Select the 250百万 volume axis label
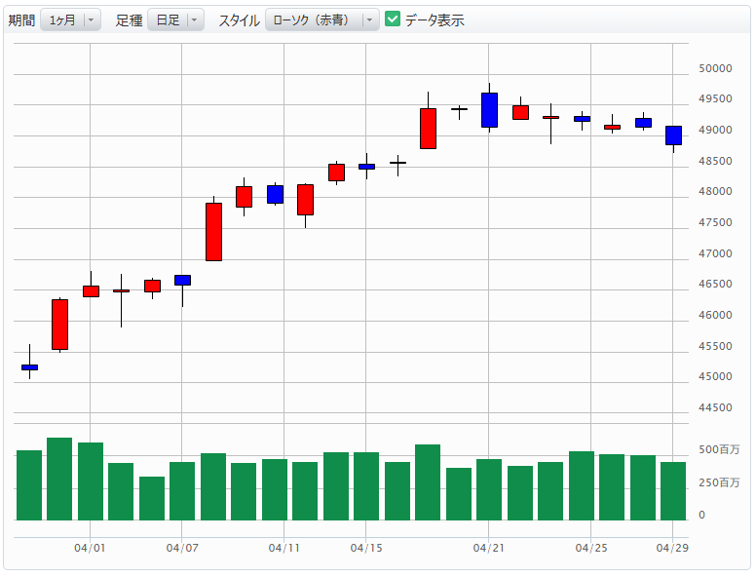 point(719,482)
